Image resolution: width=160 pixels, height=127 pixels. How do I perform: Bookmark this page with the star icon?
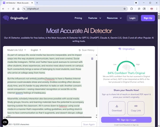124,9
